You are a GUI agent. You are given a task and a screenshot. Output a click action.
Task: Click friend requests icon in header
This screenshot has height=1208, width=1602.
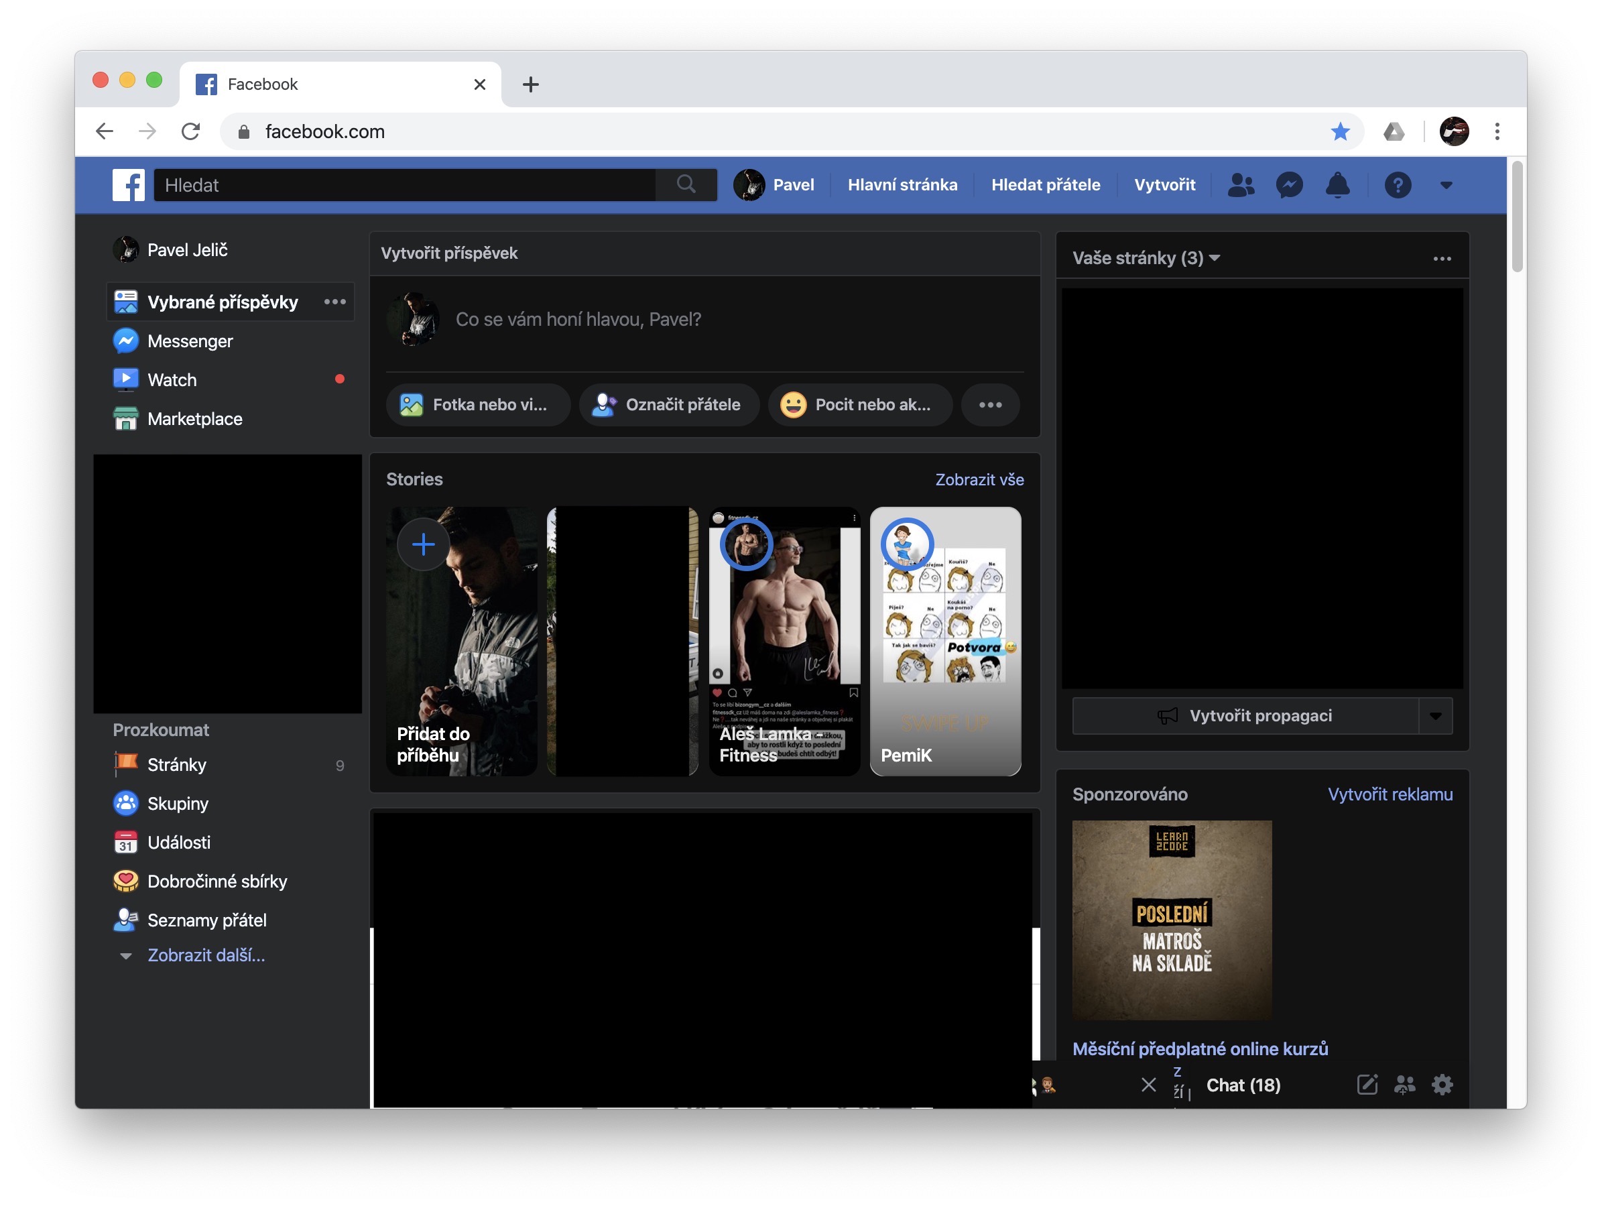[1241, 186]
